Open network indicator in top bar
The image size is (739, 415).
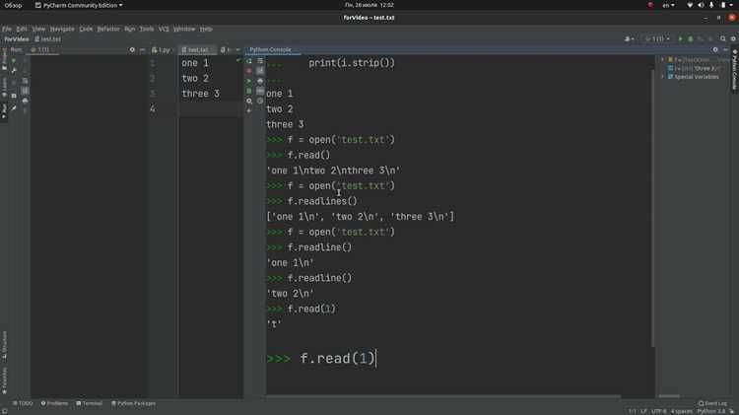[x=690, y=5]
